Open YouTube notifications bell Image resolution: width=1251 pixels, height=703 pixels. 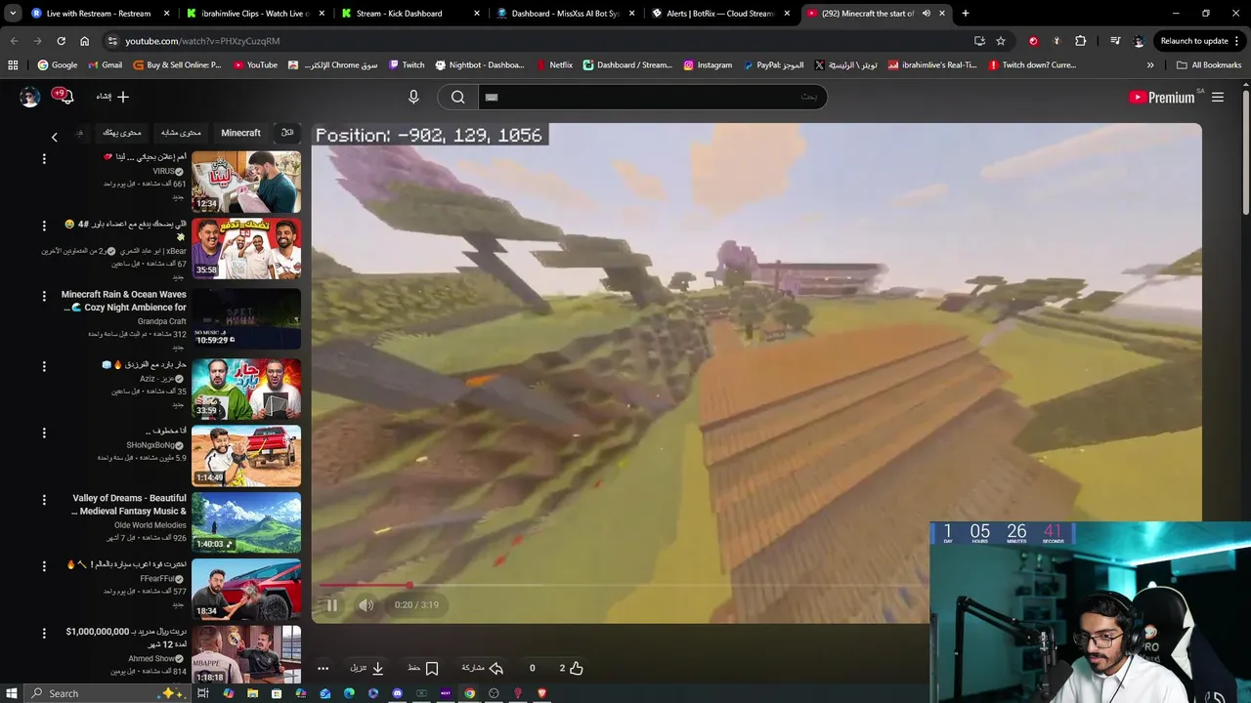click(65, 97)
